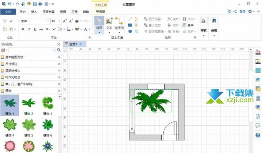Open the symbol library search box dropdown
Screen dimensions: 262x153
tap(54, 50)
